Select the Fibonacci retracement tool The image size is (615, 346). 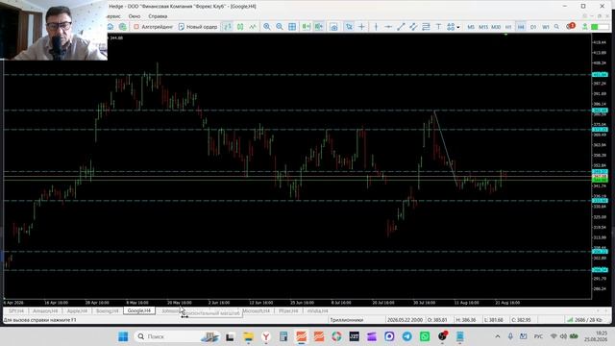426,27
